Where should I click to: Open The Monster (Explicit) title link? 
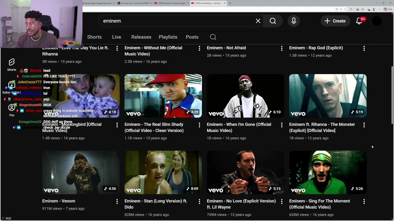pos(322,127)
